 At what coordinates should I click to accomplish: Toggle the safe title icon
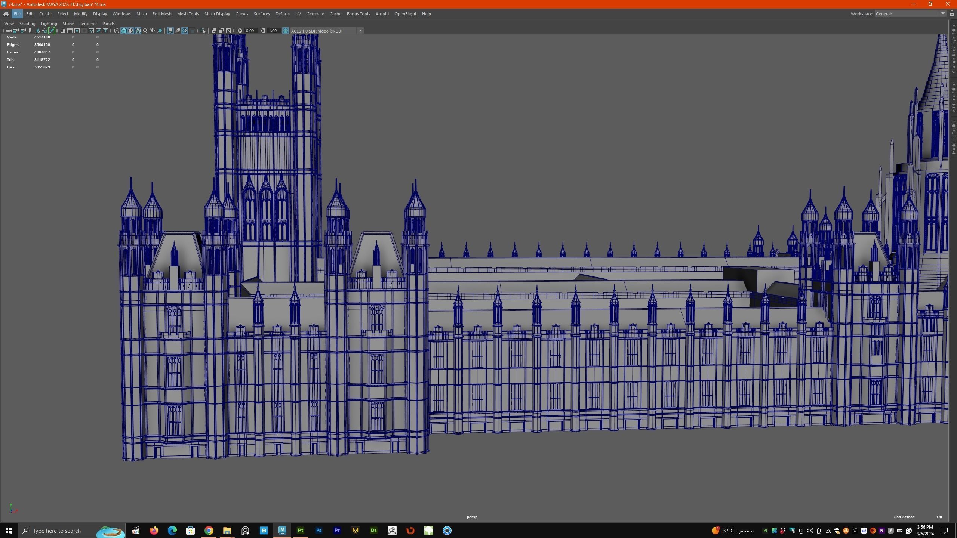click(x=105, y=31)
